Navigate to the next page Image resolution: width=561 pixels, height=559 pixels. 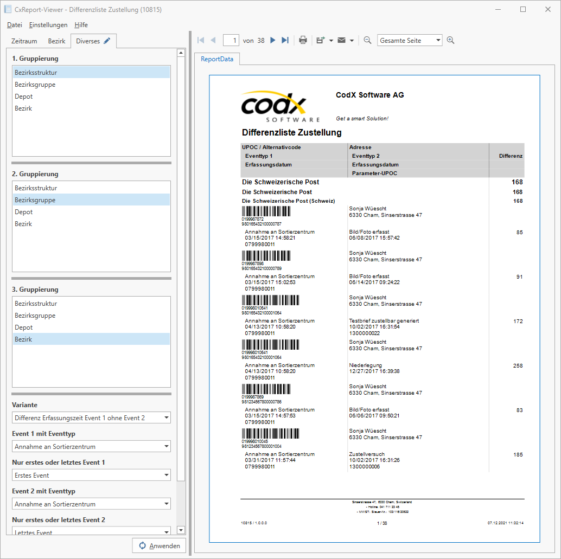coord(273,40)
